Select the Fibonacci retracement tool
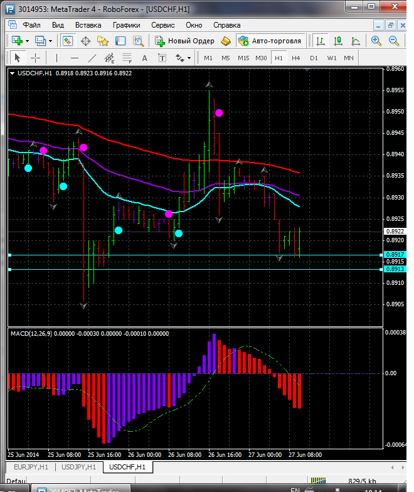 (127, 58)
